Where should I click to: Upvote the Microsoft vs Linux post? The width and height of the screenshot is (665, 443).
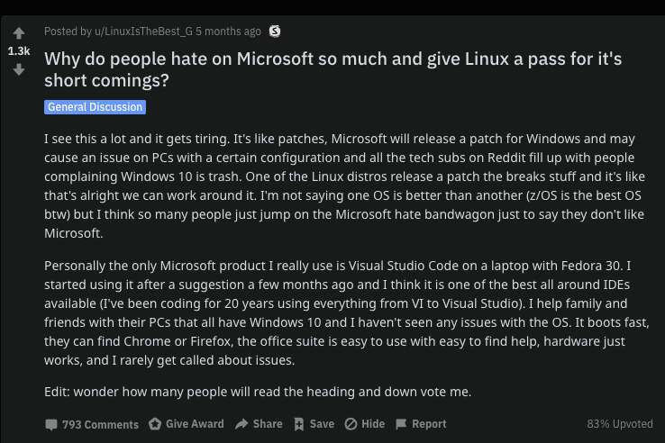19,33
